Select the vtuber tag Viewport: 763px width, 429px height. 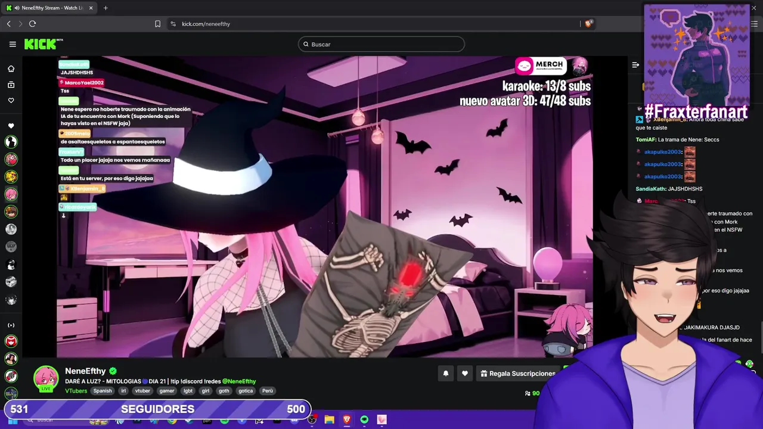[142, 391]
